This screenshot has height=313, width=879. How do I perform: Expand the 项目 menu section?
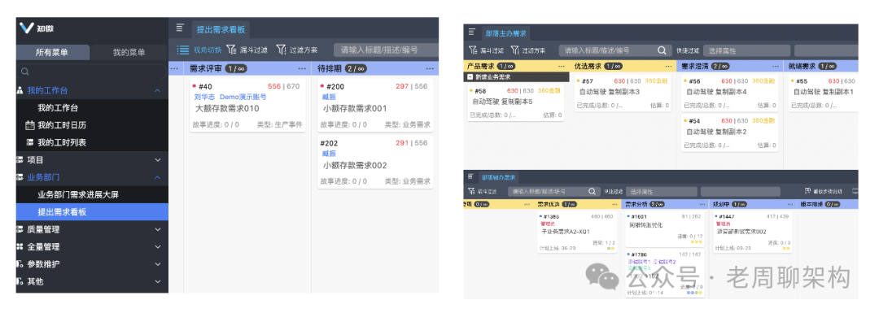pos(158,161)
